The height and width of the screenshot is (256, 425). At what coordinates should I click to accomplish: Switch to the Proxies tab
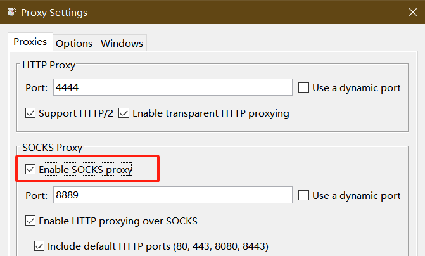point(30,42)
